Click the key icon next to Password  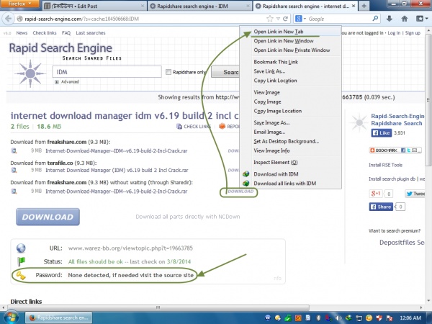point(21,275)
